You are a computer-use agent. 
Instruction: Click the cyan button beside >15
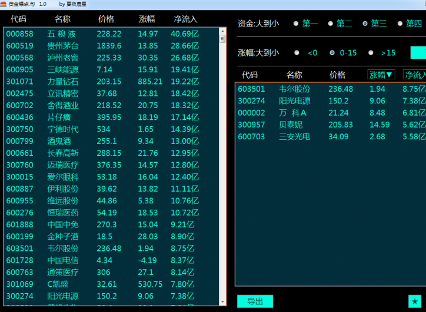418,53
